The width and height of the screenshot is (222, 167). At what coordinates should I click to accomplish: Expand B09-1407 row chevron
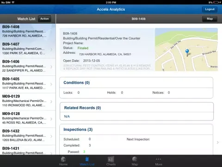pyautogui.click(x=51, y=50)
